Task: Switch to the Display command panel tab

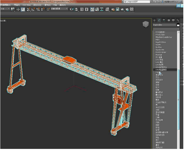Action: pyautogui.click(x=173, y=20)
